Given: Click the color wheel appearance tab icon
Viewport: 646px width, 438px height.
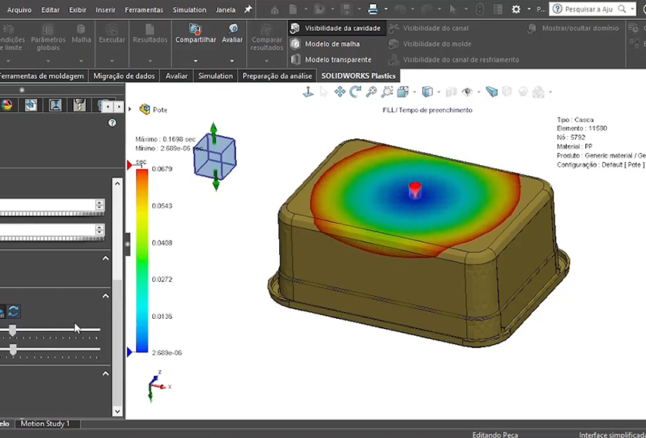Looking at the screenshot, I should click(x=6, y=105).
